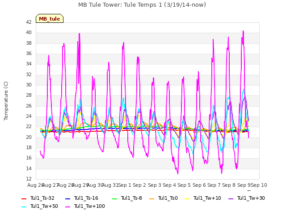The height and width of the screenshot is (215, 286).
Task: Select the Tul1_Ts-8 legend label
Action: pyautogui.click(x=131, y=198)
